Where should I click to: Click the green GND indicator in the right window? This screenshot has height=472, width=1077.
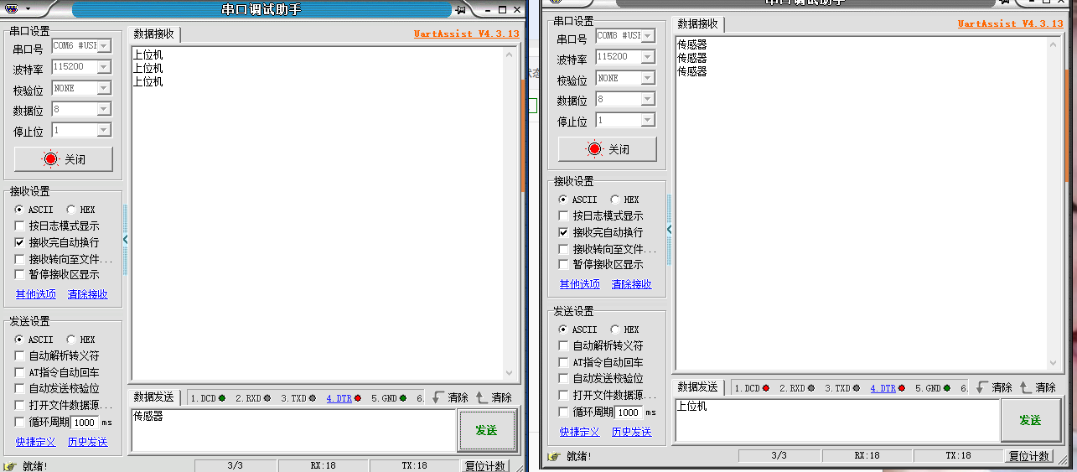click(946, 388)
